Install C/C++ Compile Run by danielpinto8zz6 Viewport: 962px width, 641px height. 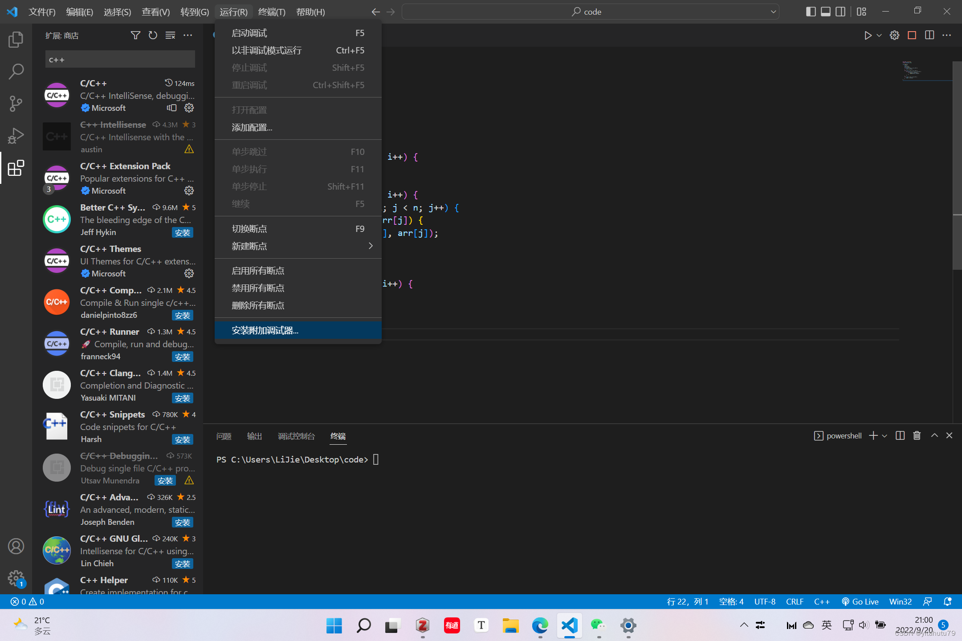pos(183,315)
